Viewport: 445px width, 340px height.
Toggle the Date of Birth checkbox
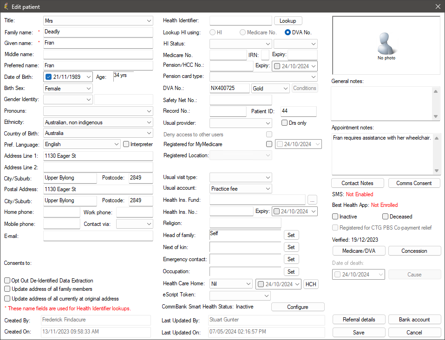click(48, 77)
